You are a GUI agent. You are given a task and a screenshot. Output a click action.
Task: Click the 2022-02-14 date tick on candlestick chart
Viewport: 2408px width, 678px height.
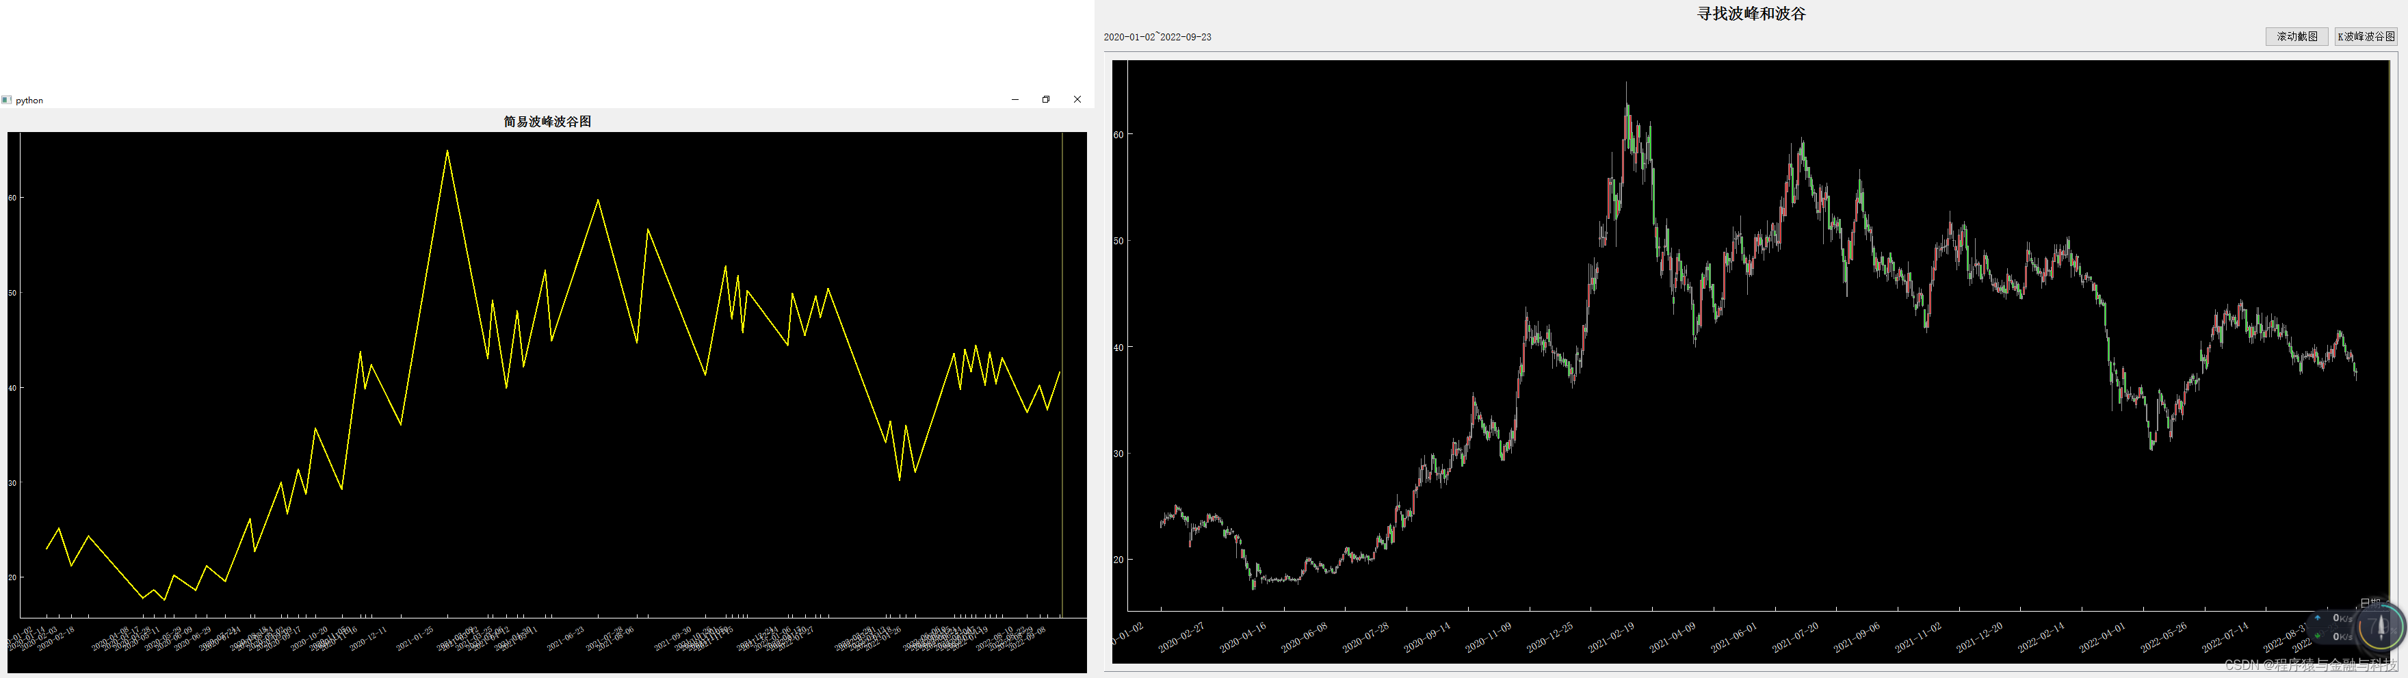(x=2041, y=637)
